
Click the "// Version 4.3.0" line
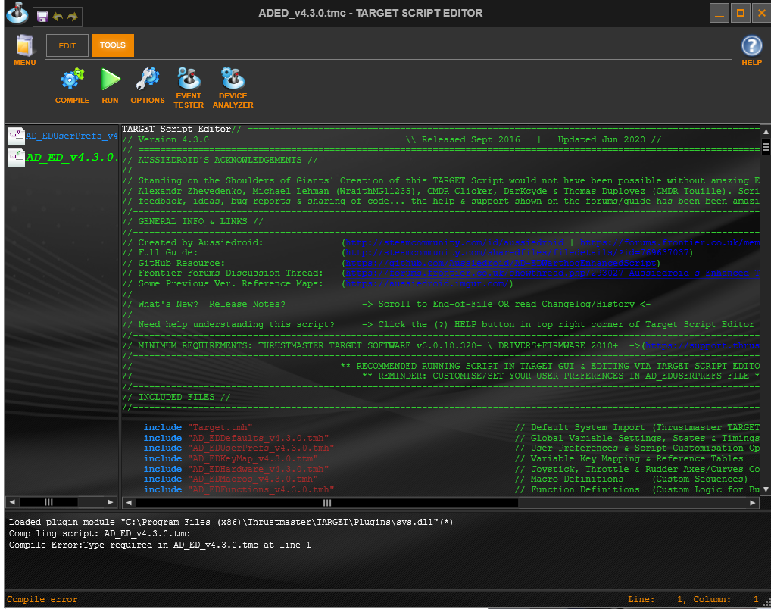[166, 139]
